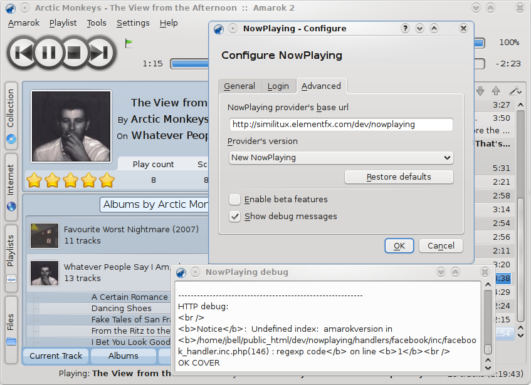
Task: Click the Amarok wolf icon in main title bar
Action: point(11,8)
